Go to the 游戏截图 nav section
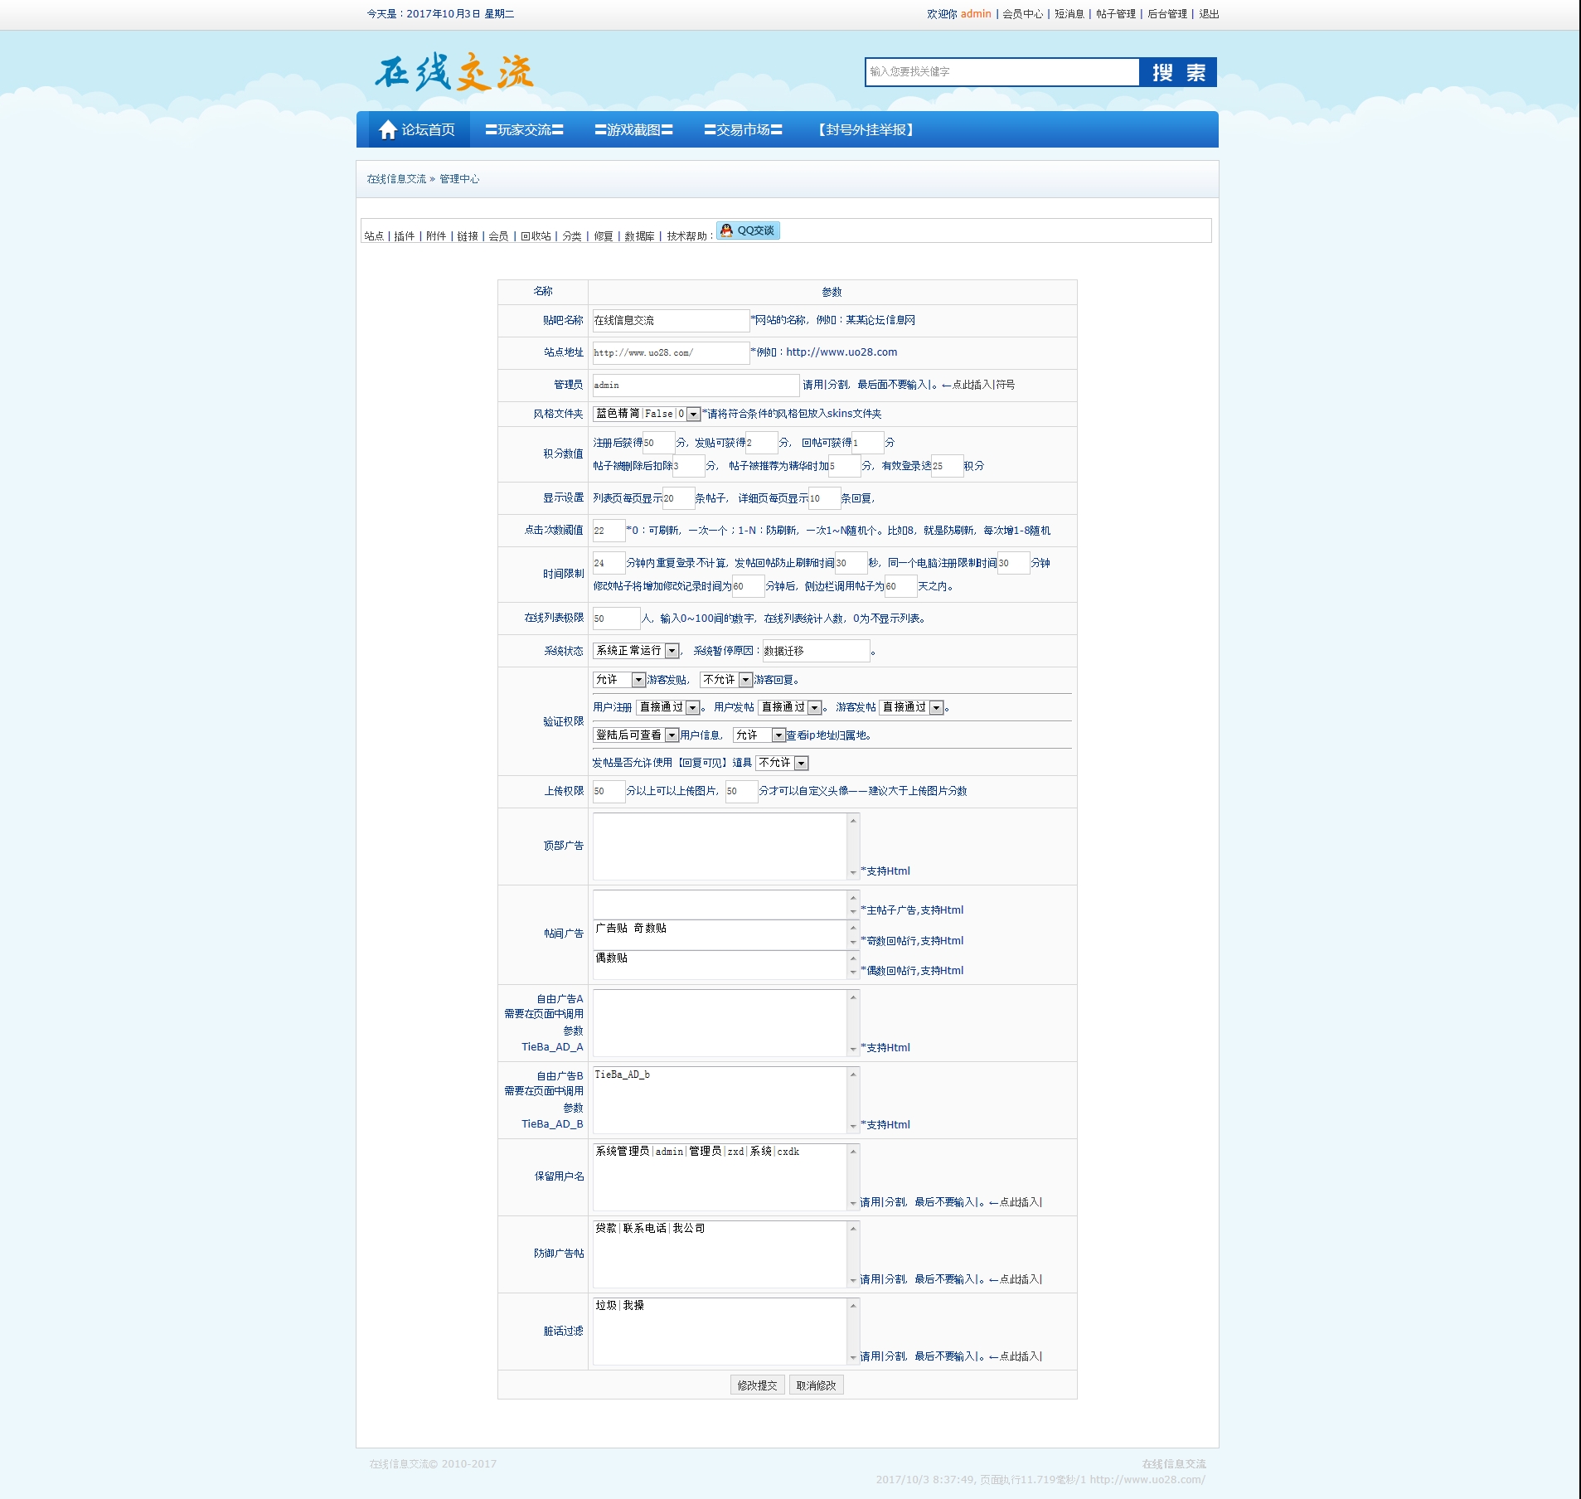The image size is (1581, 1499). pyautogui.click(x=633, y=130)
